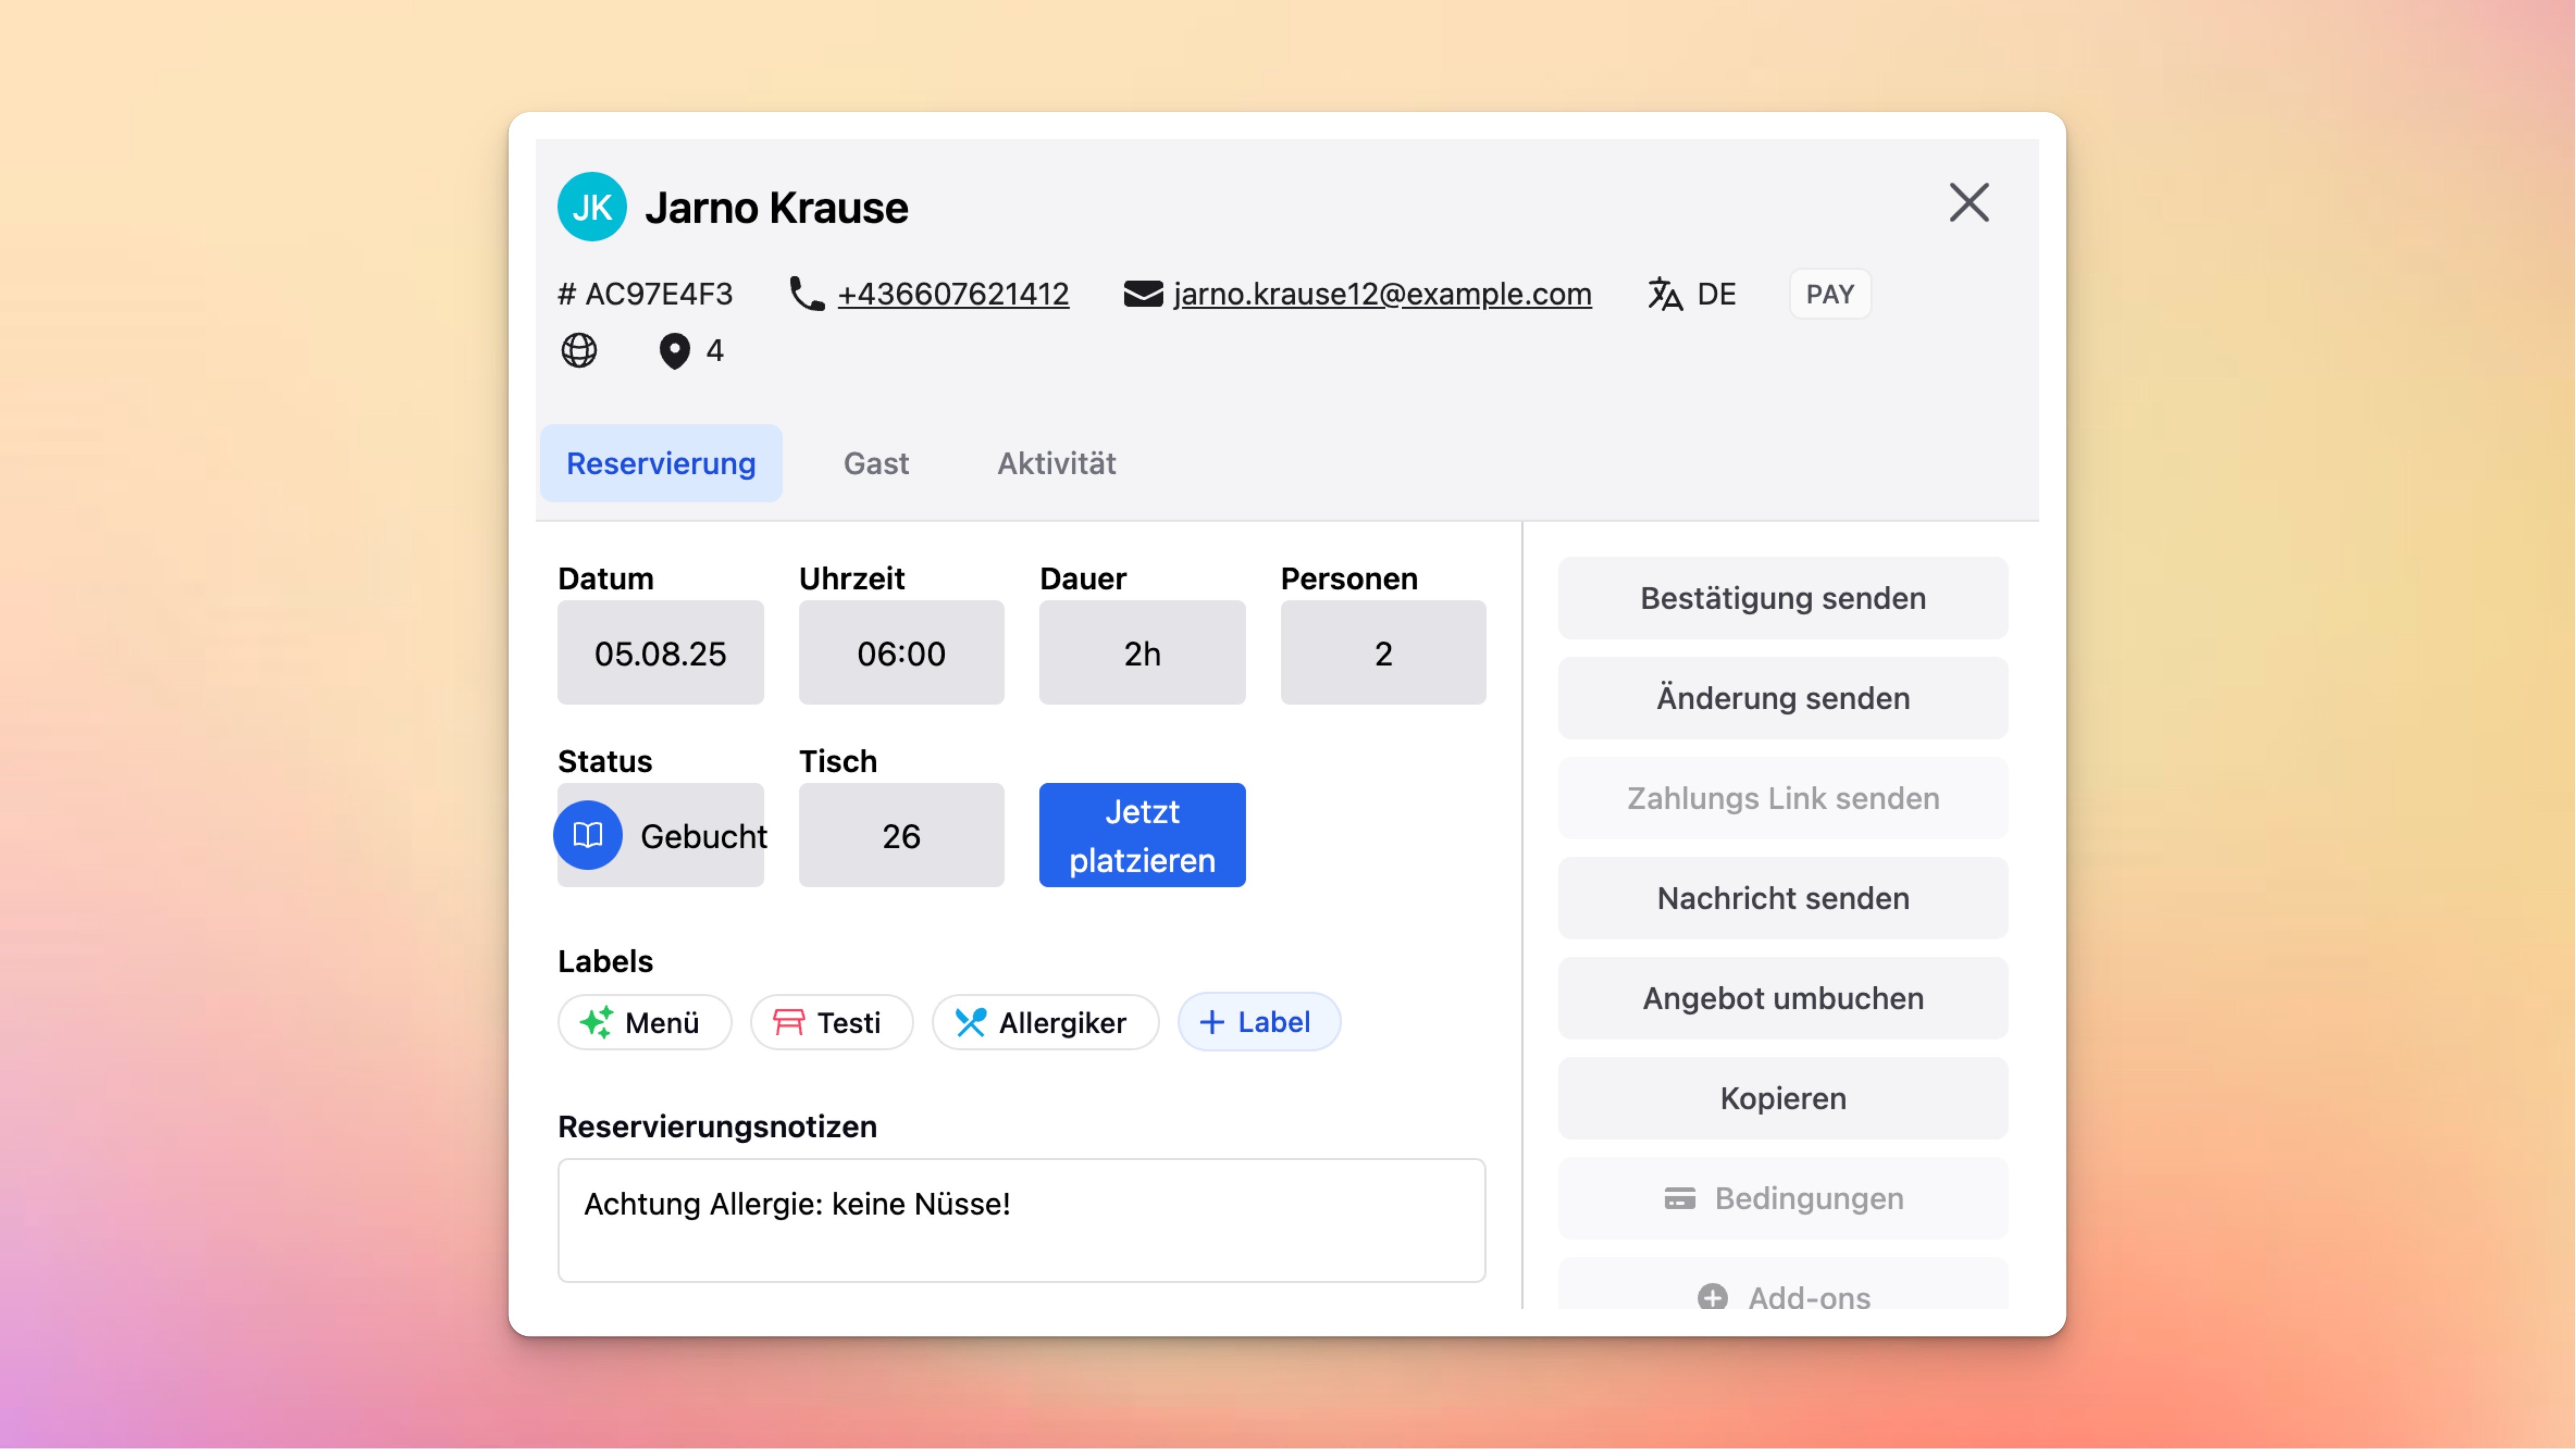The image size is (2576, 1449).
Task: Open the Aktivität tab
Action: [1056, 463]
